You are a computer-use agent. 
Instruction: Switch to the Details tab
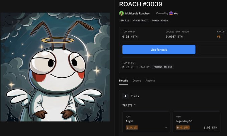point(123,81)
